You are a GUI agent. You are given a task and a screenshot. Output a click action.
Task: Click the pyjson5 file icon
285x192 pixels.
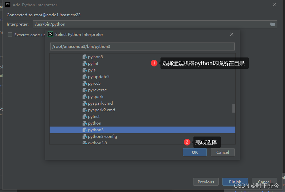pyautogui.click(x=85, y=57)
